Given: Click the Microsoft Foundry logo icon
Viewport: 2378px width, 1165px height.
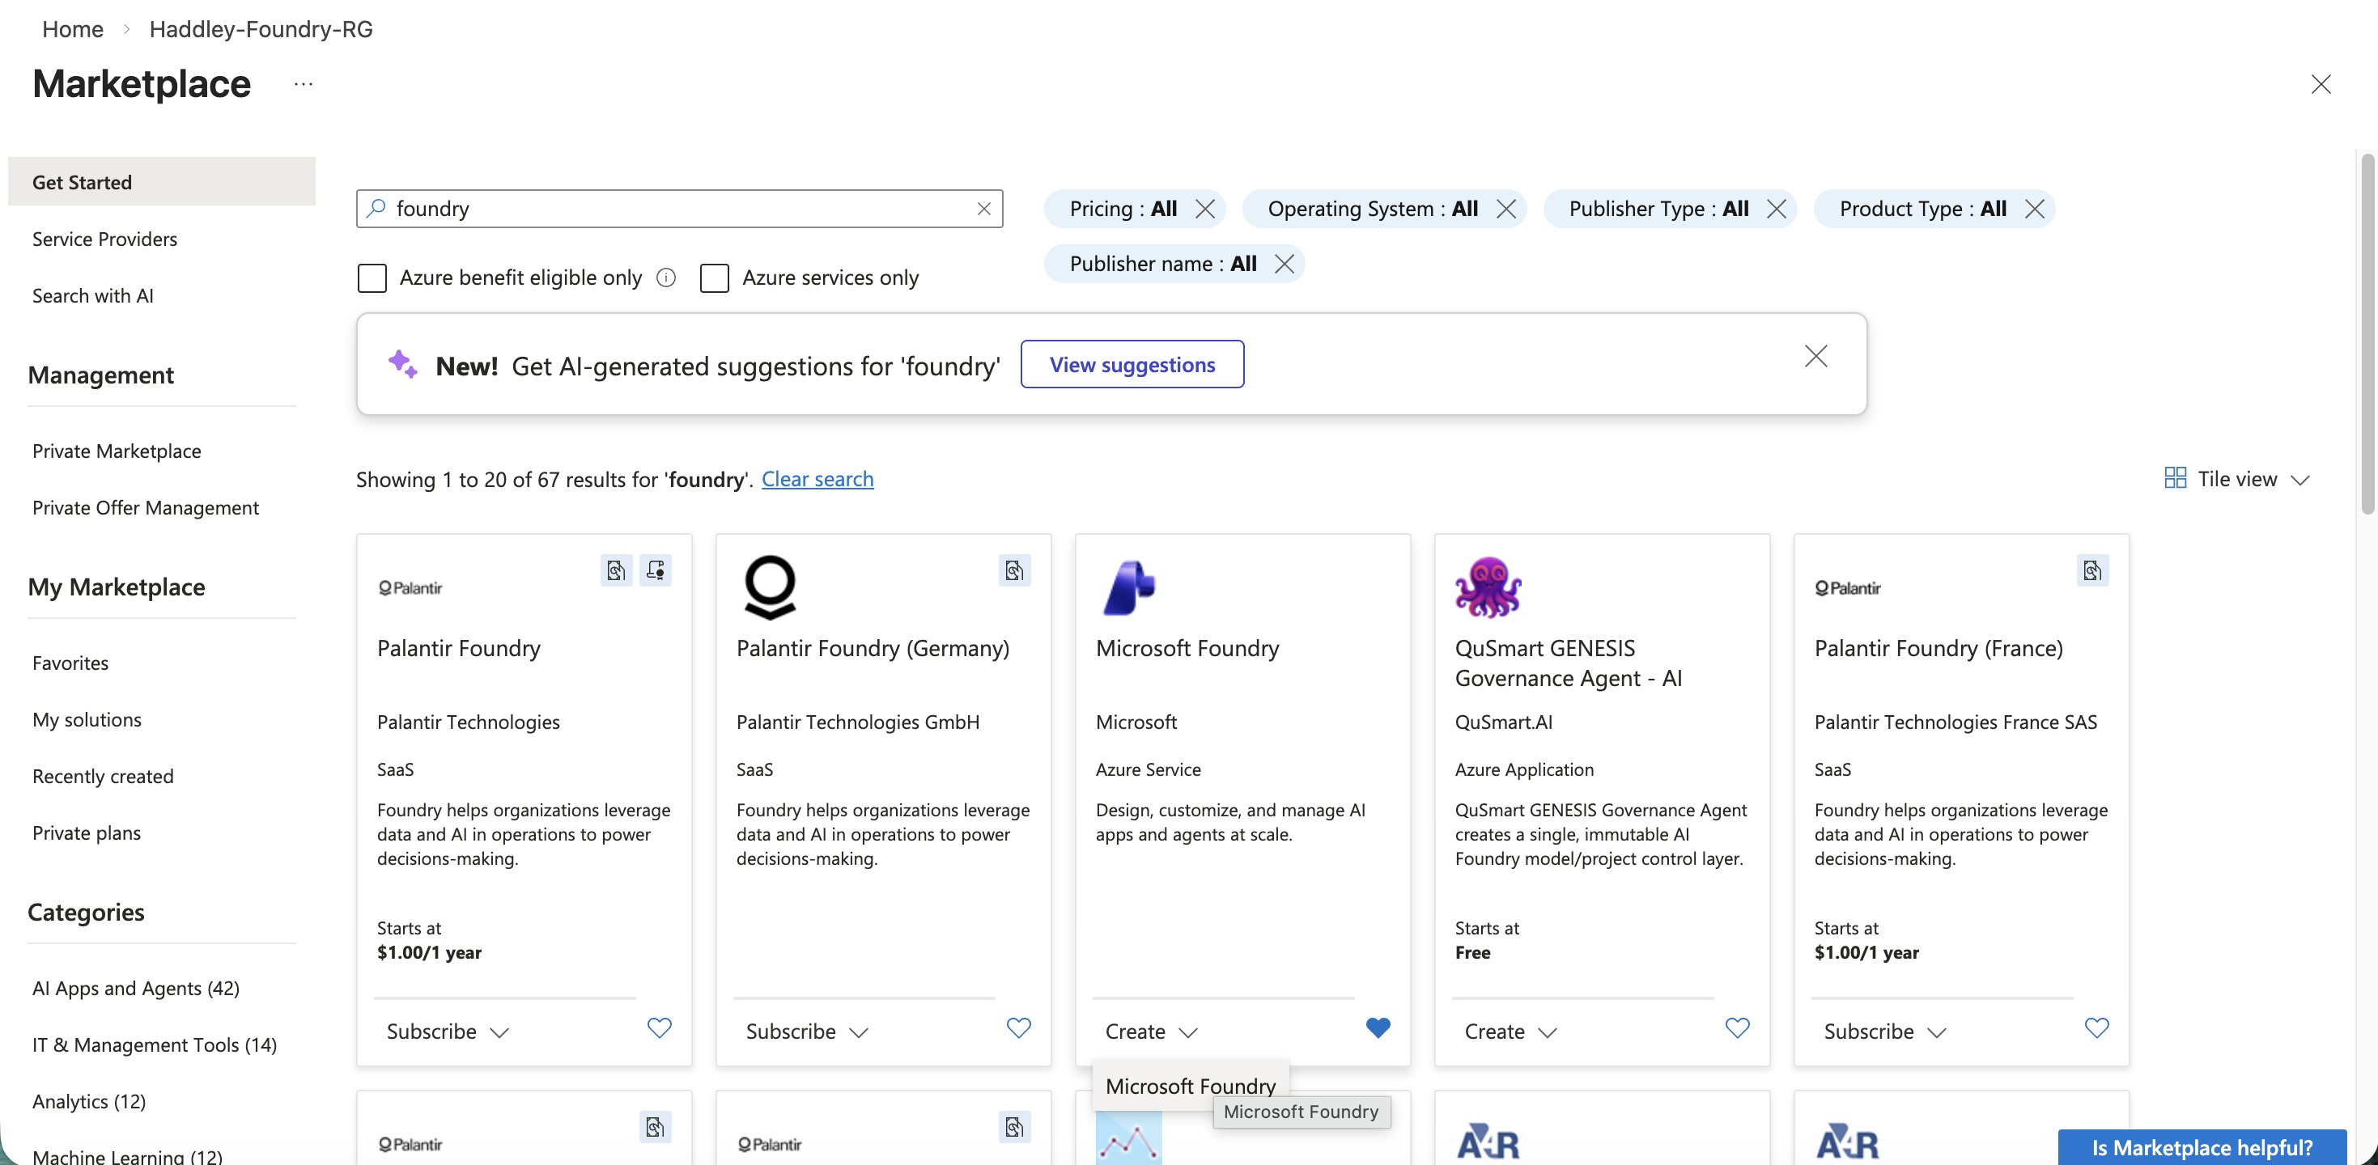Looking at the screenshot, I should click(x=1130, y=587).
